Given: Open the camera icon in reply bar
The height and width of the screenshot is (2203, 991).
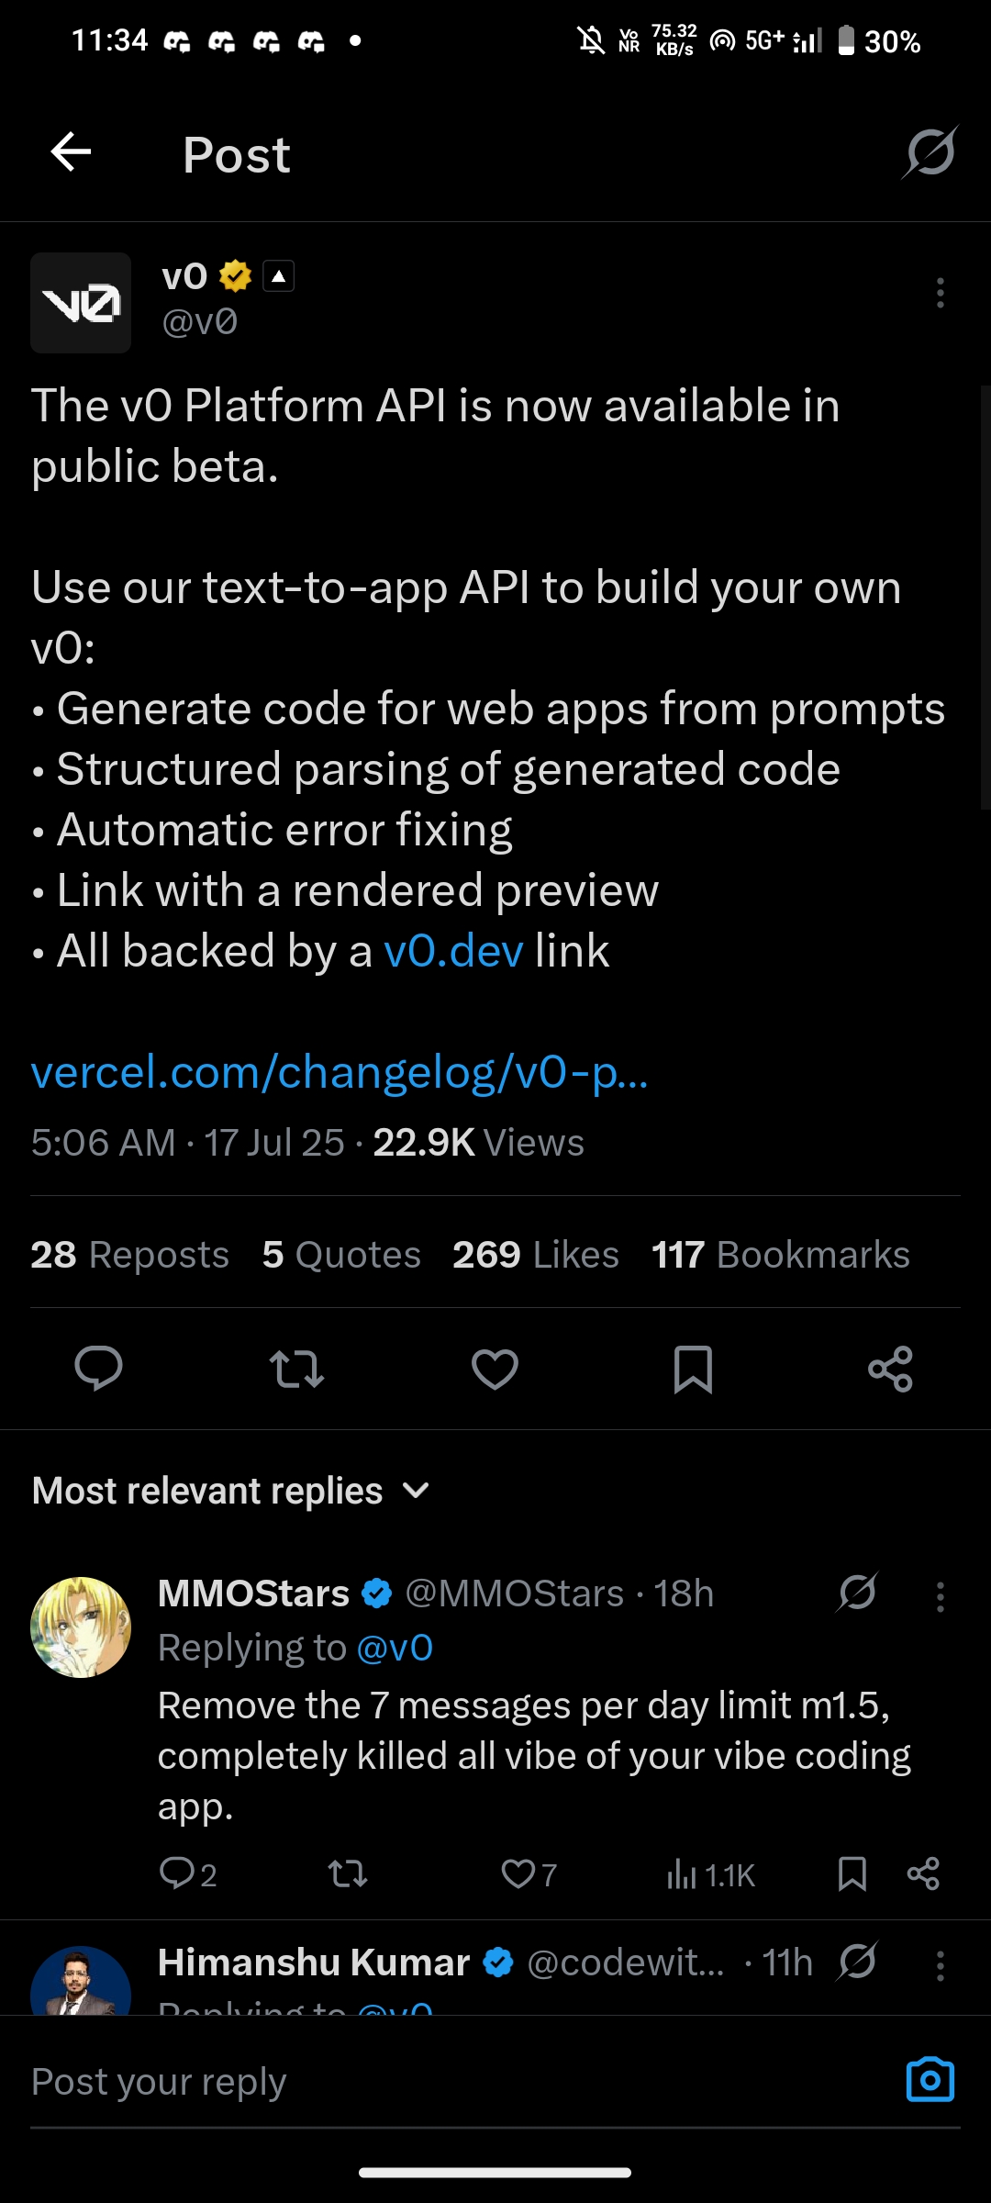Looking at the screenshot, I should point(930,2080).
